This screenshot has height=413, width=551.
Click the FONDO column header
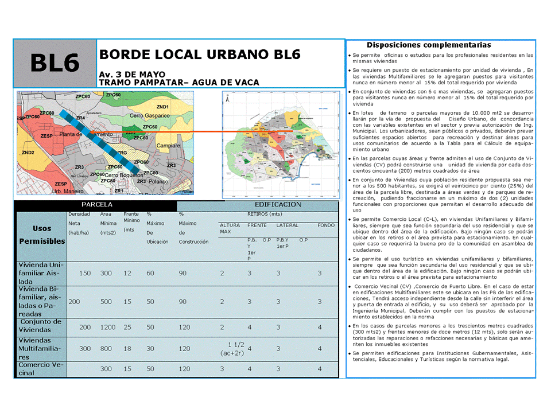[x=326, y=225]
